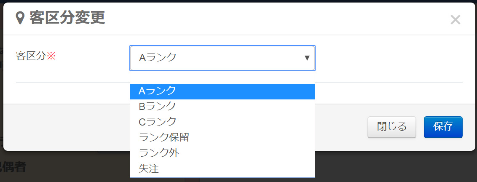Click the partially hidden 配偶者 heading
Viewport: 477px width, 182px height.
coord(13,167)
